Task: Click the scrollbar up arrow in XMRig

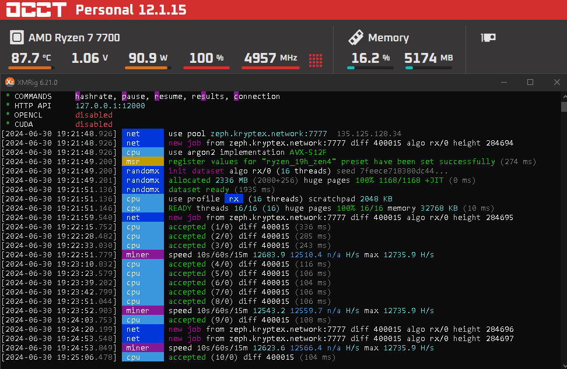Action: pos(564,97)
